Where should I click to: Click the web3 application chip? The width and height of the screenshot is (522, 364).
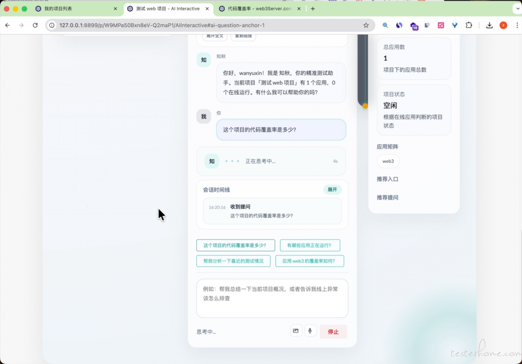tap(388, 161)
